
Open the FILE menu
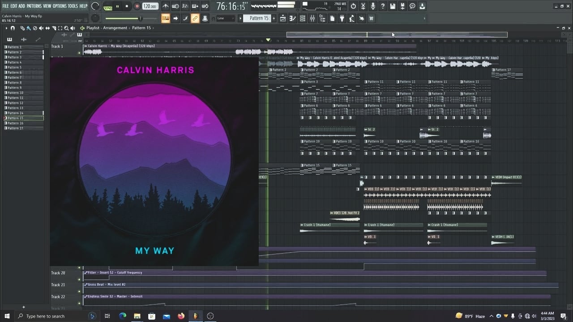5,6
